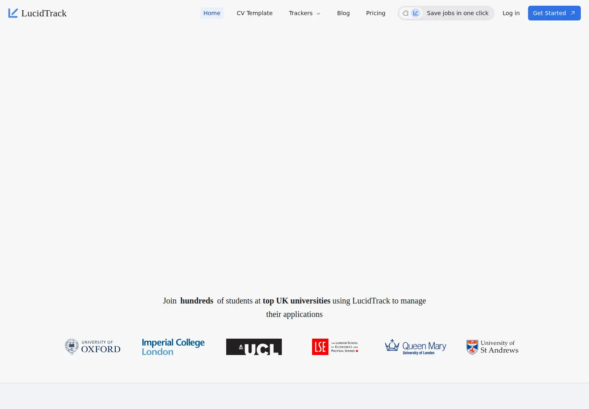Go to the CV Template page

click(x=254, y=13)
